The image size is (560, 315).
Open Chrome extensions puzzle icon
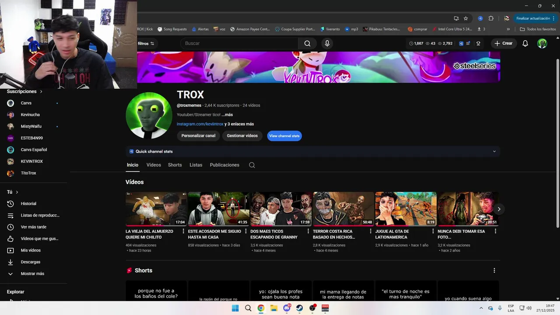[491, 18]
